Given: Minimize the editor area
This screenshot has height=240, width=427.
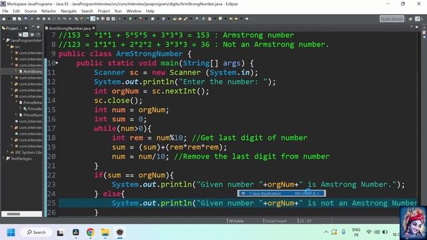Looking at the screenshot, I should [x=412, y=27].
